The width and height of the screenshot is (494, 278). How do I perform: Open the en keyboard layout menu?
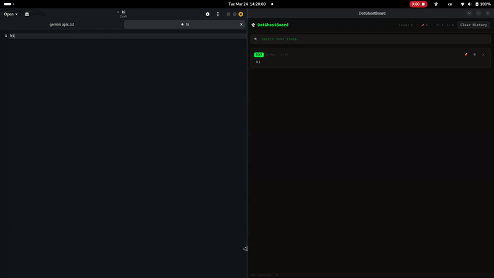pos(450,4)
